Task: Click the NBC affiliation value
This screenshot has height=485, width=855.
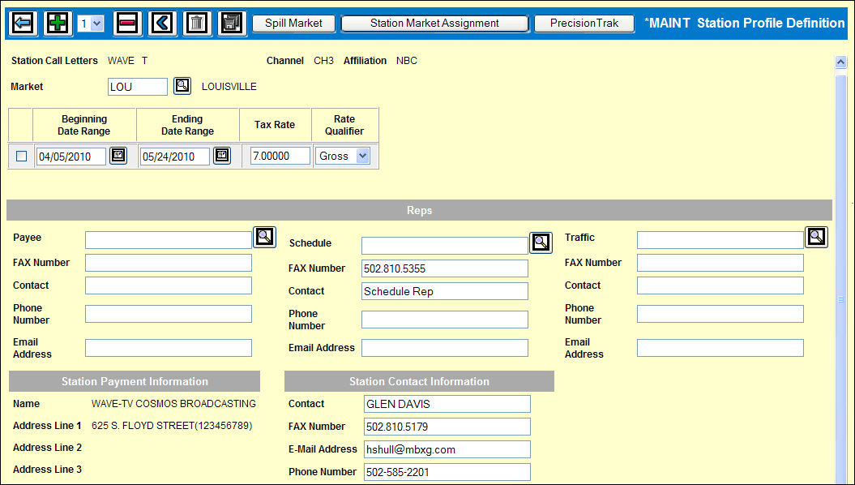Action: 407,61
